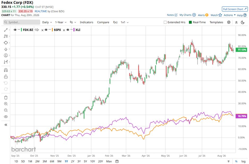Select the 10Y time range
Screen dimensions: 249x164
(93, 161)
